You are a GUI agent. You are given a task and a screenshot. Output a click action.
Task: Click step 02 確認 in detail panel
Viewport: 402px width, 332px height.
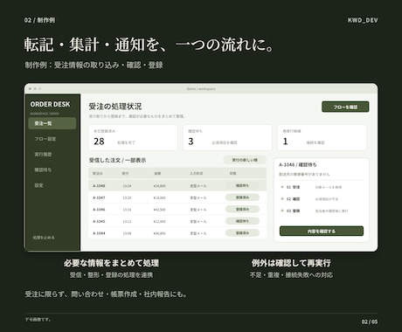tap(293, 199)
